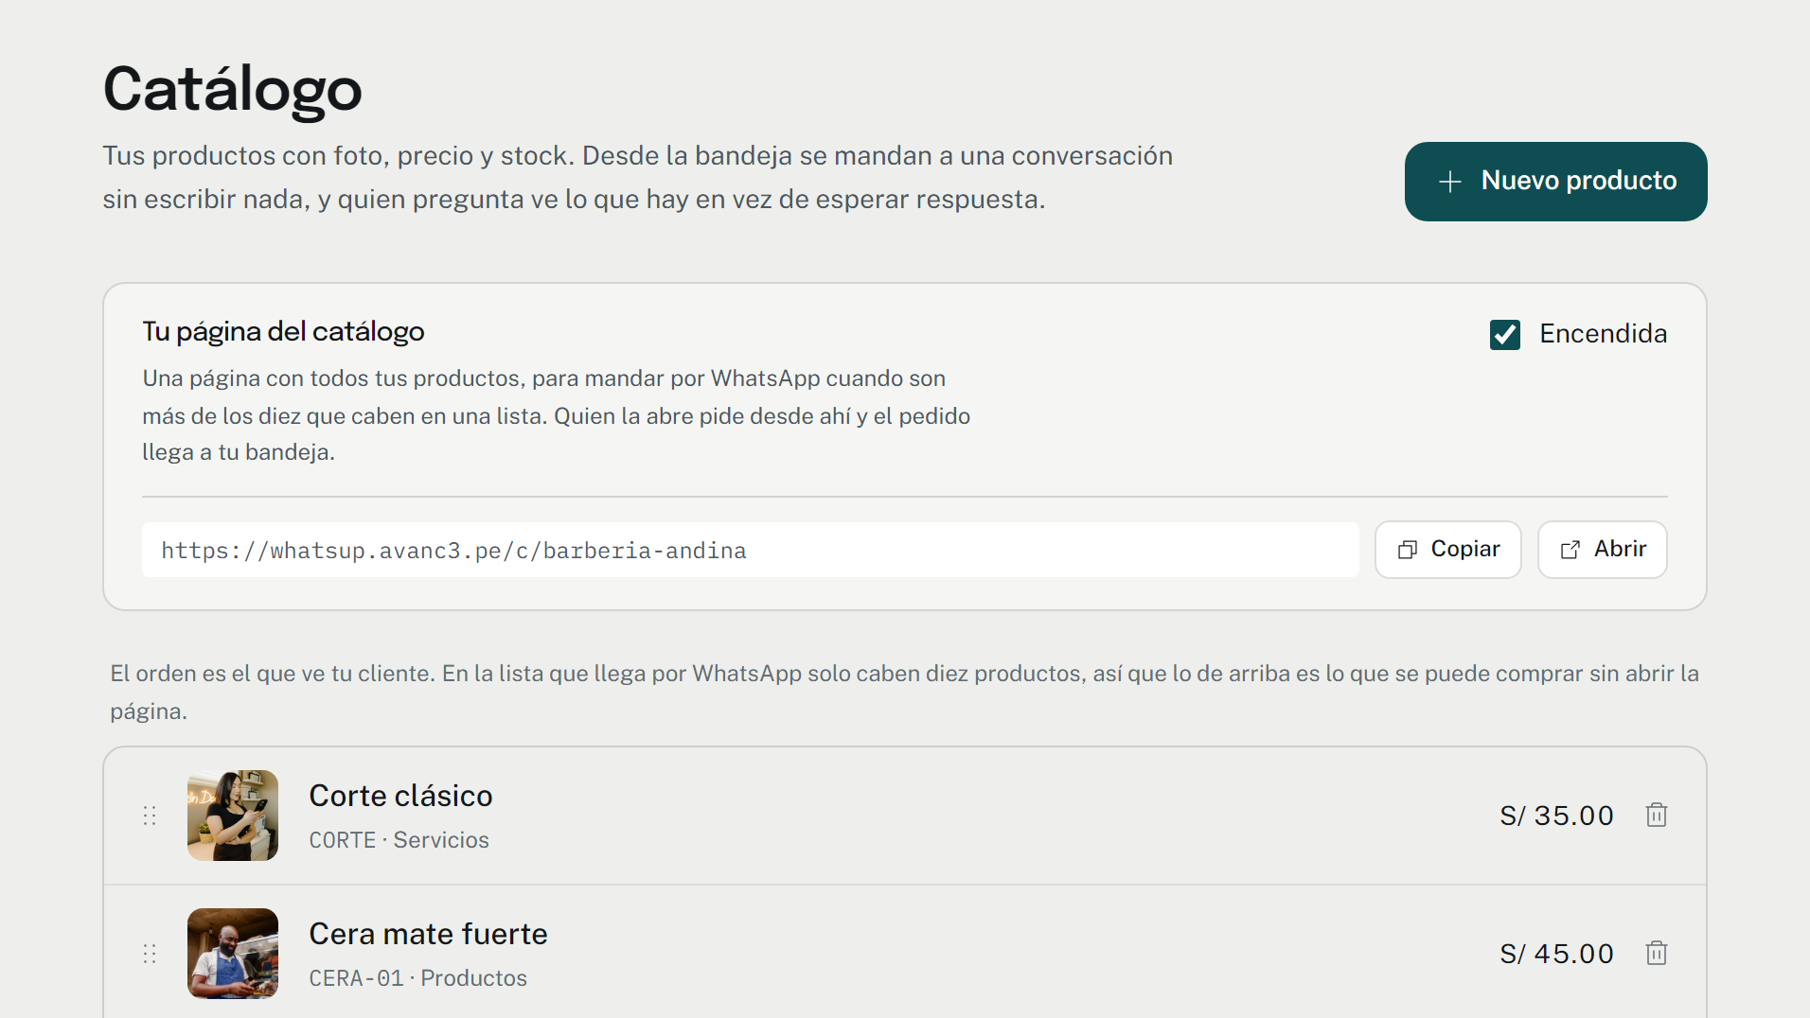Open the Corte clásico thumbnail
Screen dimensions: 1810x1018
click(x=233, y=816)
